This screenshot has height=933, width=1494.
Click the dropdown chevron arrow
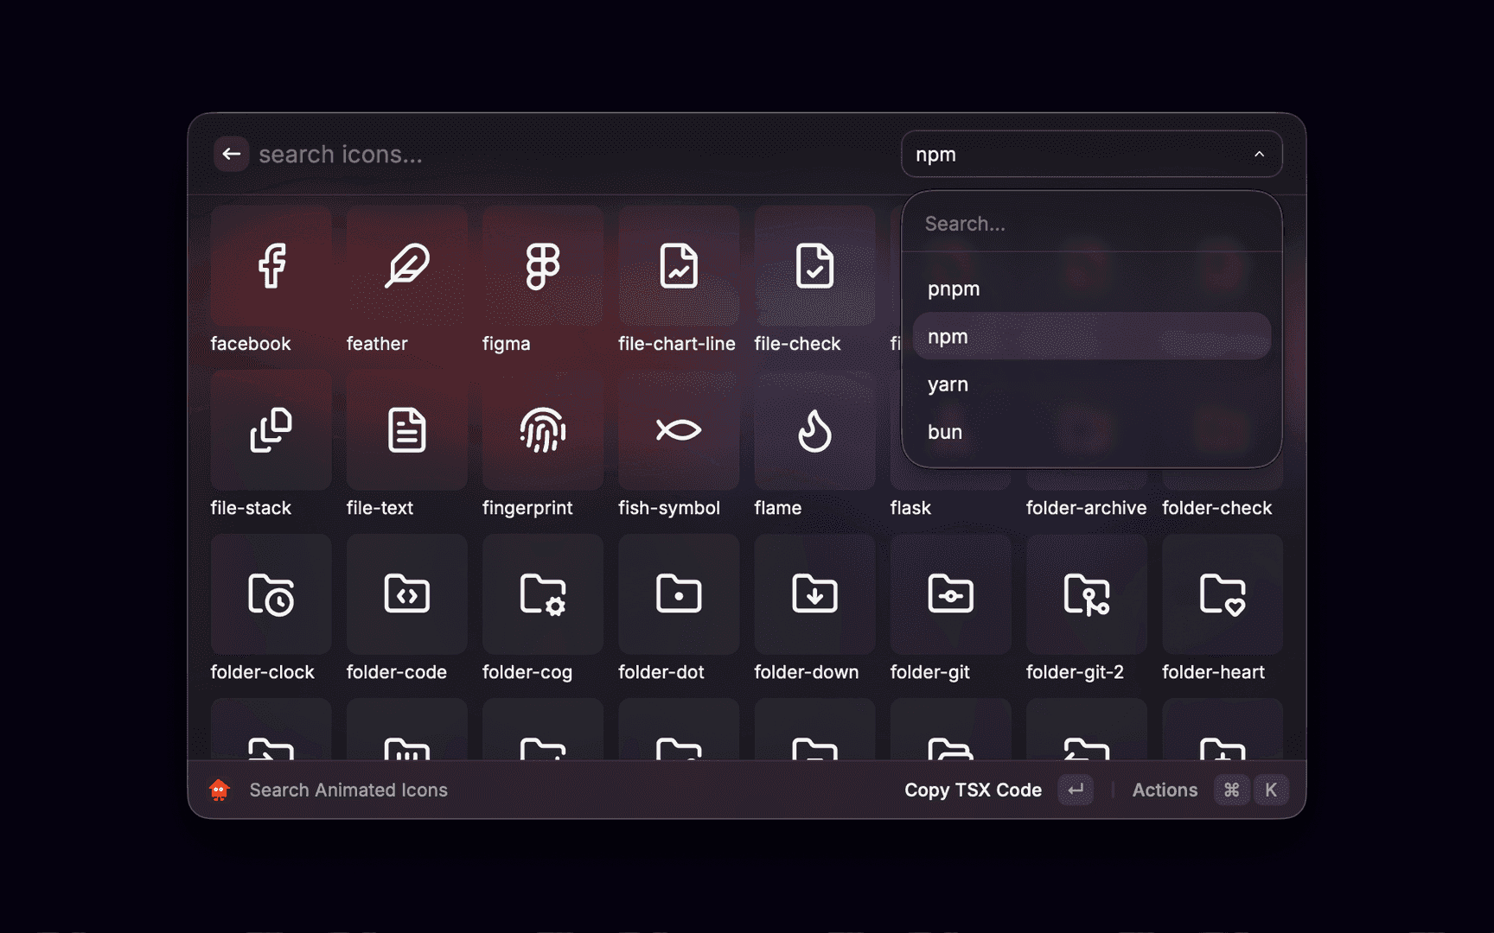1259,154
